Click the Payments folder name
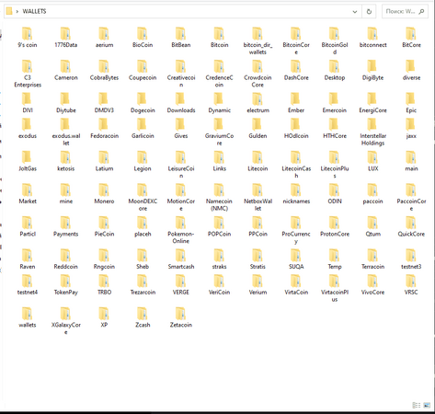 65,234
